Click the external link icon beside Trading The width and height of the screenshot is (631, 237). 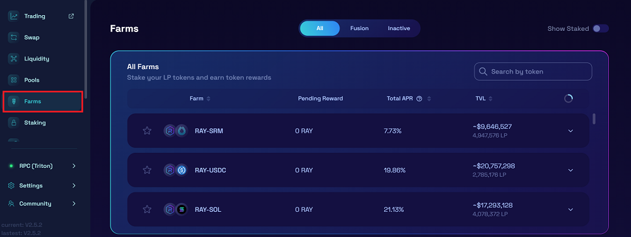pos(71,16)
